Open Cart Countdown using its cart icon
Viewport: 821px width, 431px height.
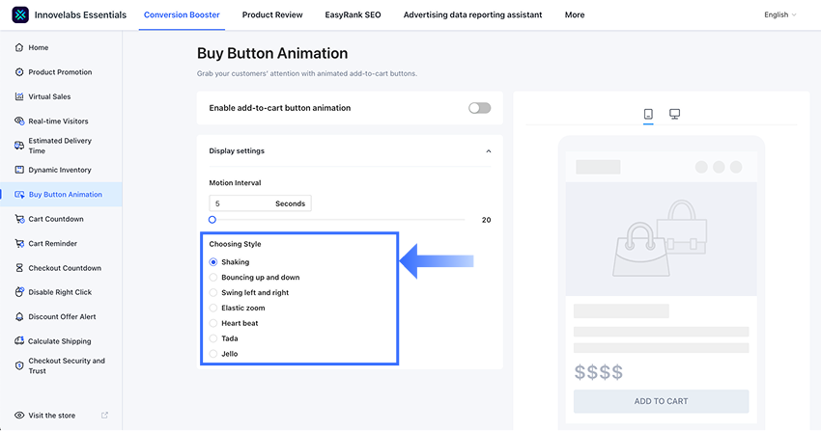[x=19, y=219]
